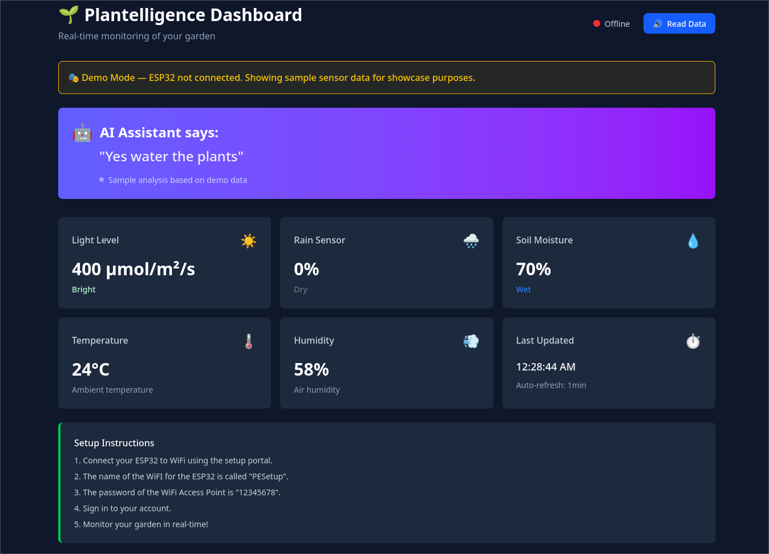This screenshot has height=554, width=769.
Task: Click the 12:28:44 AM timestamp
Action: [x=546, y=367]
